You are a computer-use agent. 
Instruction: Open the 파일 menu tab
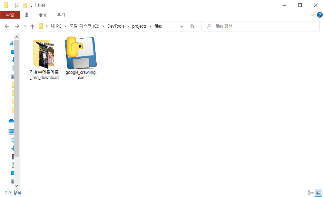pos(10,14)
